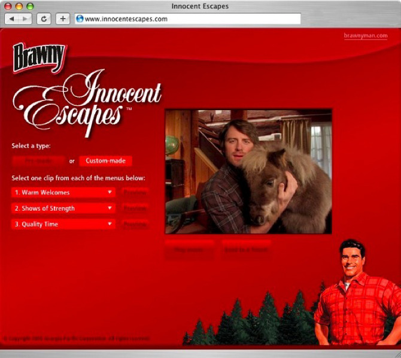Reload the page using the refresh icon
The image size is (401, 358).
[x=44, y=19]
